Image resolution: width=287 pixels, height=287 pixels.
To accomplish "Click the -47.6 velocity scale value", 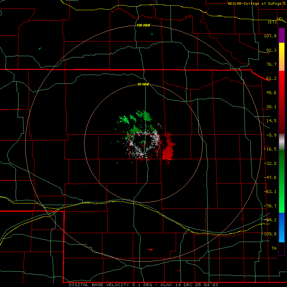I will [270, 178].
